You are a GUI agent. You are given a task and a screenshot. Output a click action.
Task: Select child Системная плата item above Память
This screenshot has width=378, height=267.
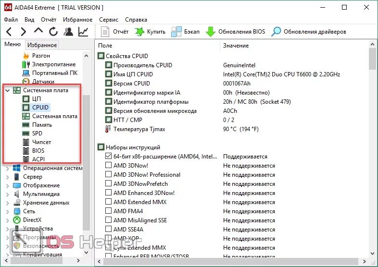click(55, 116)
